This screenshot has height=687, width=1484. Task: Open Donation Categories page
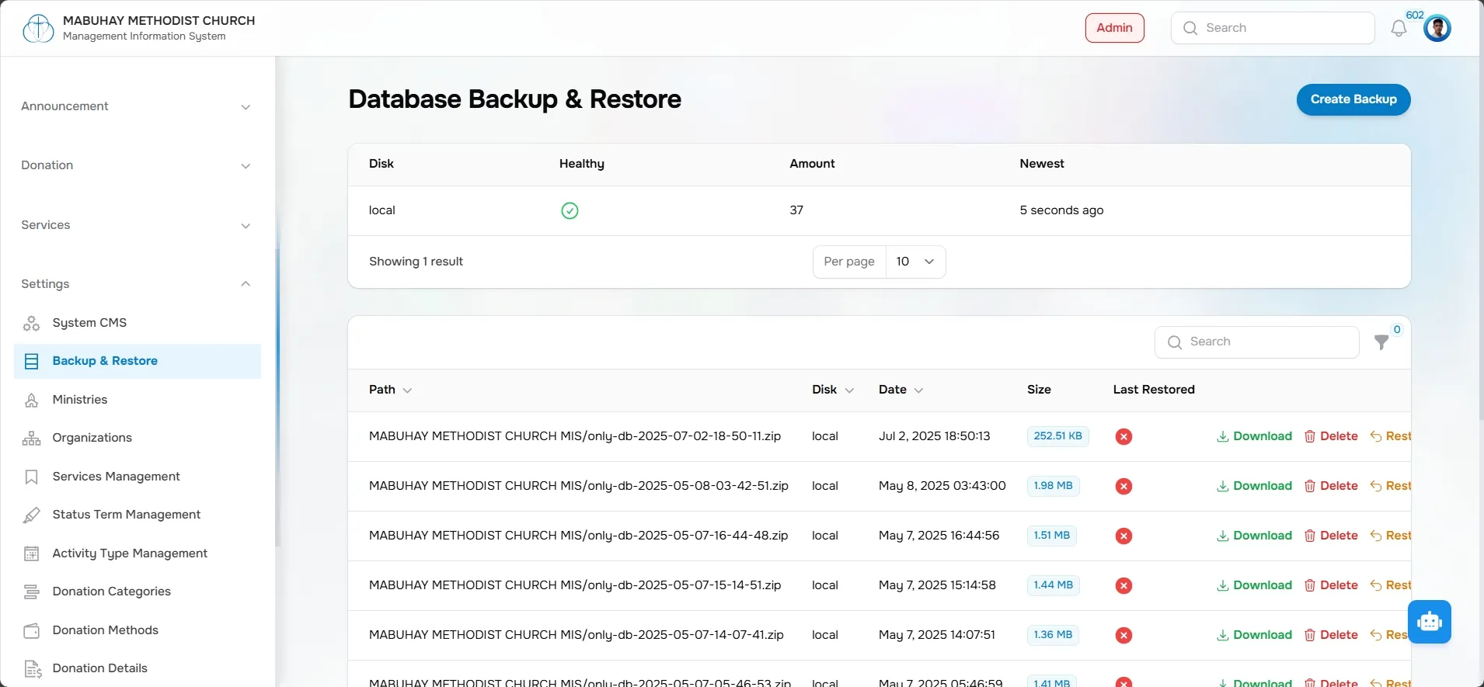click(x=137, y=592)
